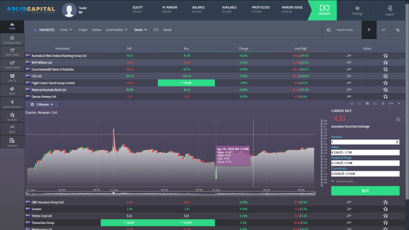Set an alert for BHP Billiton Ltd.

pos(349,62)
